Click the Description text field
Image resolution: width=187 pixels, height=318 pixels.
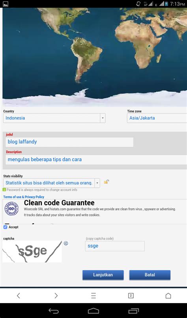pos(96,160)
